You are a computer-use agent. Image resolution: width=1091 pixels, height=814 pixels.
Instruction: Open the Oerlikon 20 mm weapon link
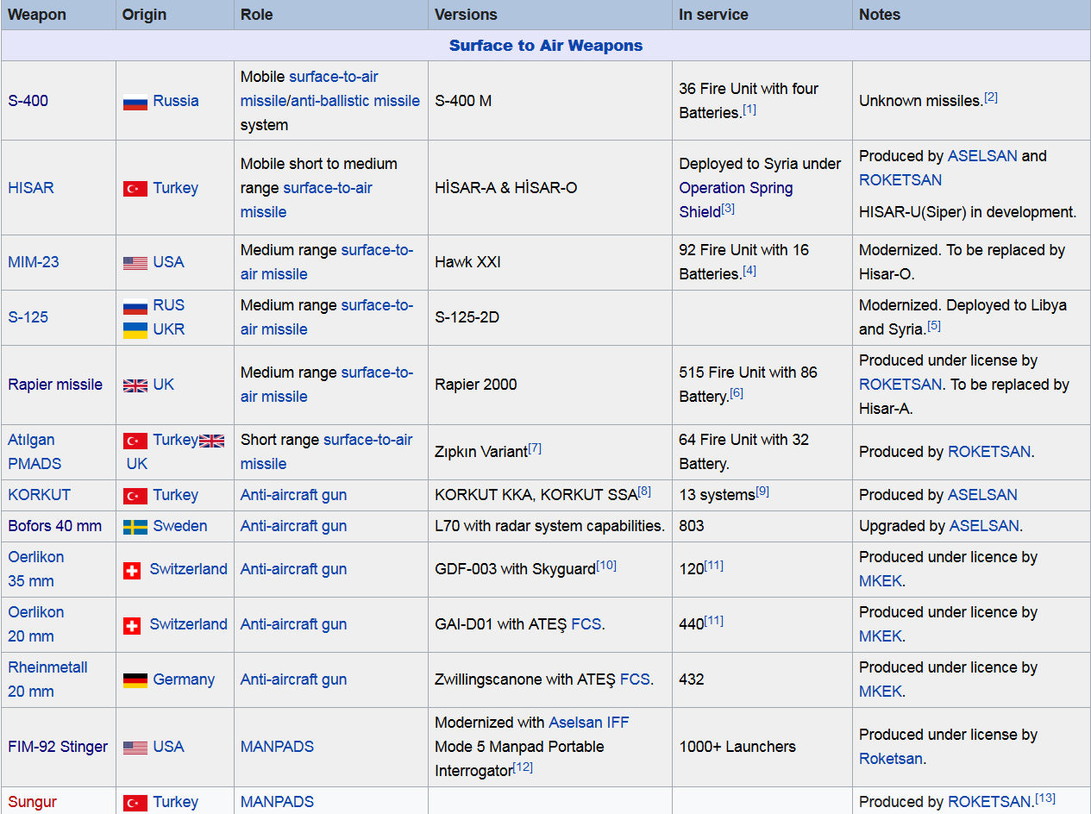coord(36,624)
